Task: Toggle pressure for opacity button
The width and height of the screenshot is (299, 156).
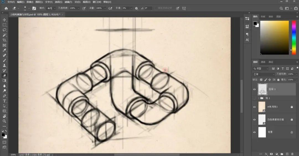Action: (84, 8)
